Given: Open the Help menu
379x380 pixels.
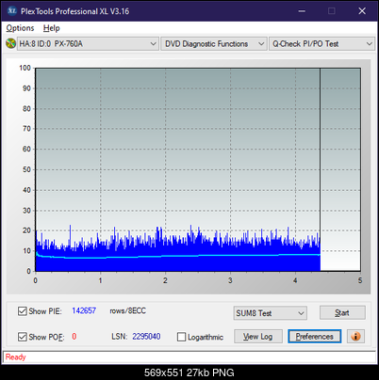Looking at the screenshot, I should (x=52, y=28).
